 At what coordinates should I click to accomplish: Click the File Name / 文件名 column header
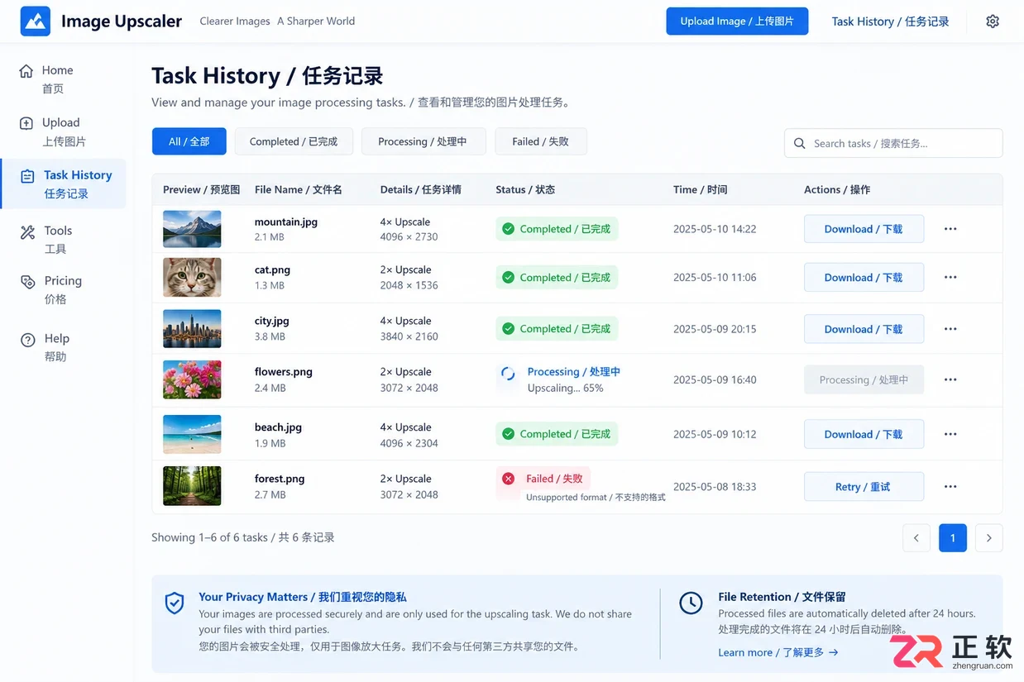pos(299,189)
